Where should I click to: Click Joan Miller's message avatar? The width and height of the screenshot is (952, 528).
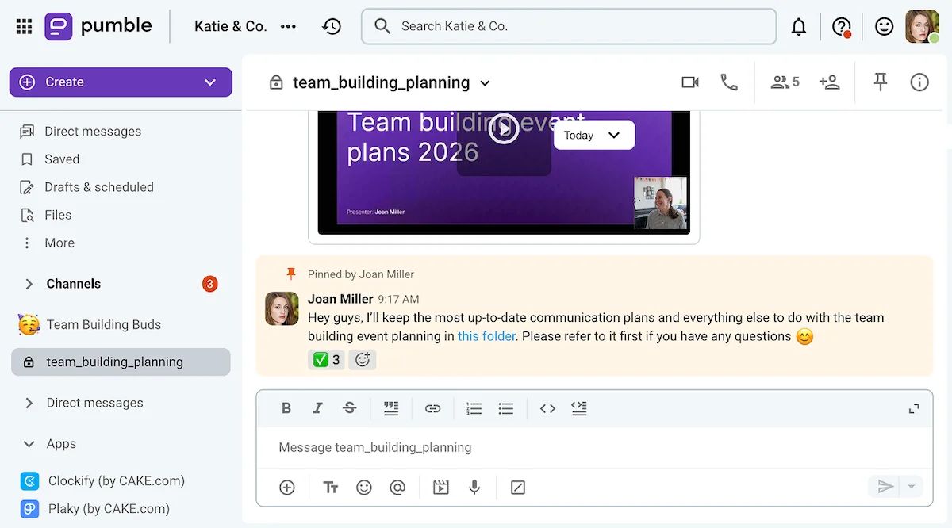click(282, 308)
